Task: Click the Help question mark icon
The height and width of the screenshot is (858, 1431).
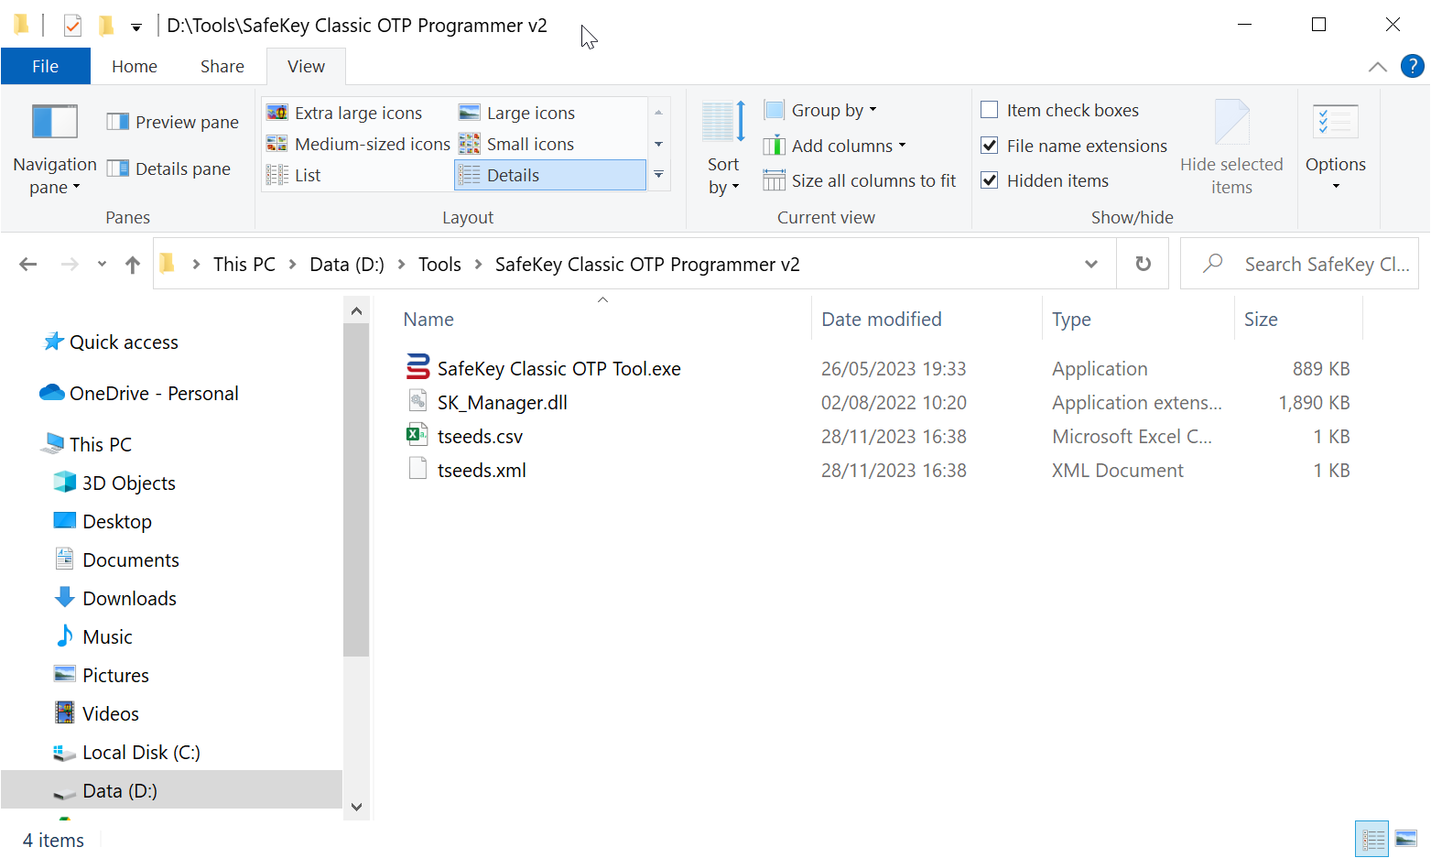Action: pyautogui.click(x=1412, y=66)
